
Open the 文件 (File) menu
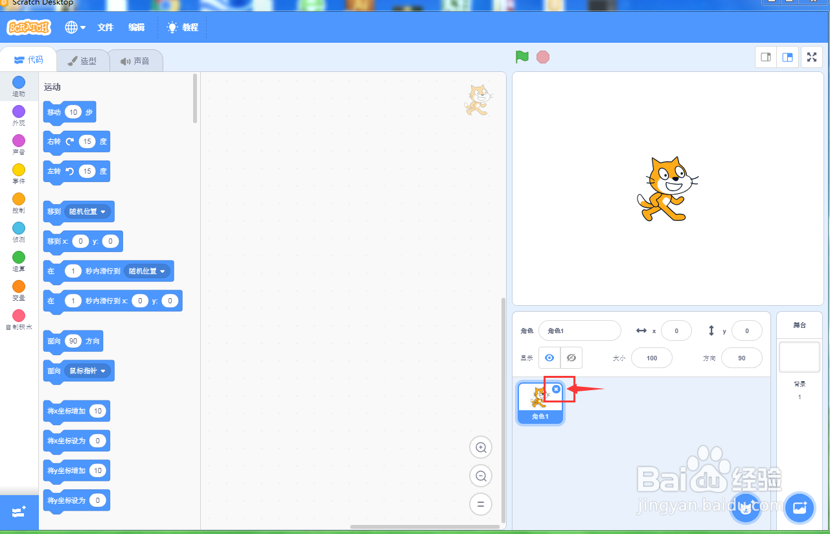[x=105, y=27]
